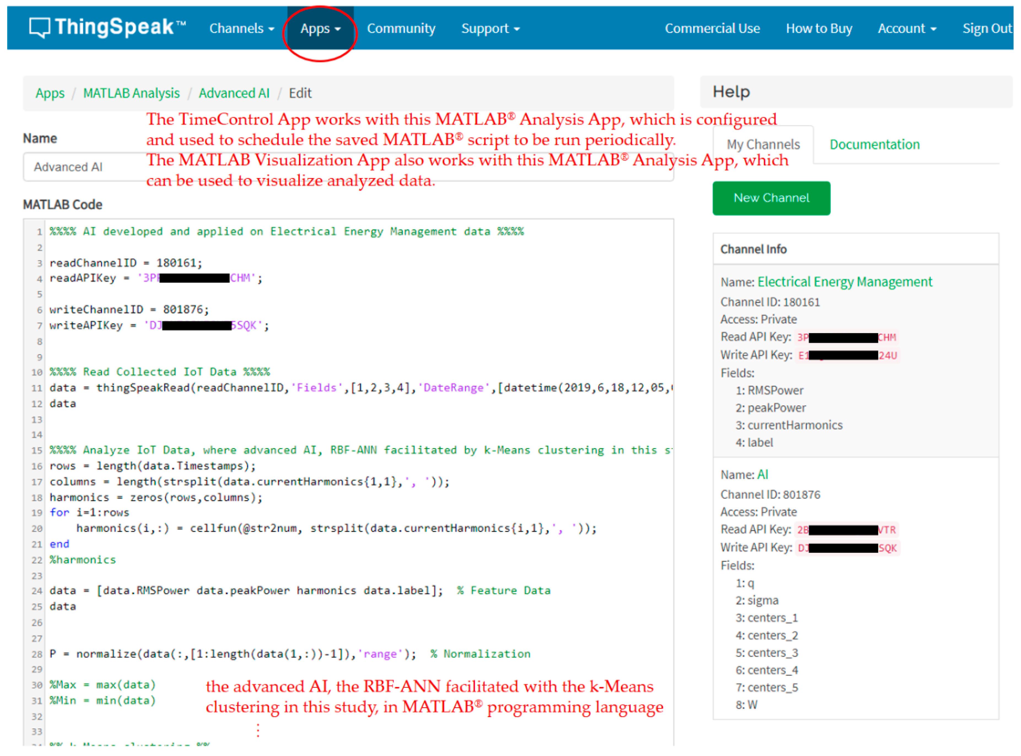Click field '7: centers_5' text
Screen dimensions: 1021x756
tap(767, 688)
